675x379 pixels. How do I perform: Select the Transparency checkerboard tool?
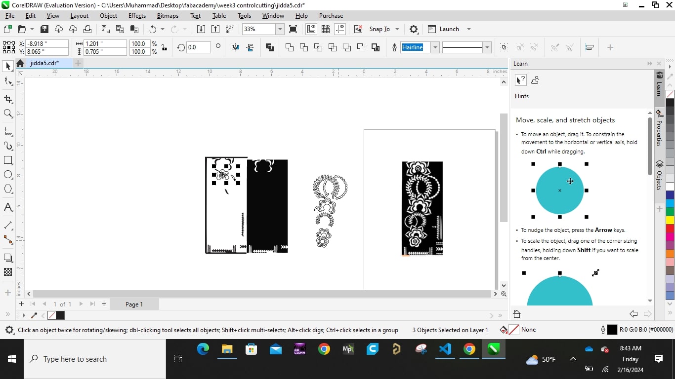coord(8,272)
